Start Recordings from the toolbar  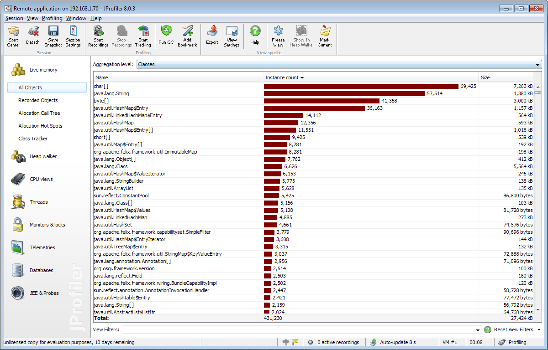click(x=98, y=36)
